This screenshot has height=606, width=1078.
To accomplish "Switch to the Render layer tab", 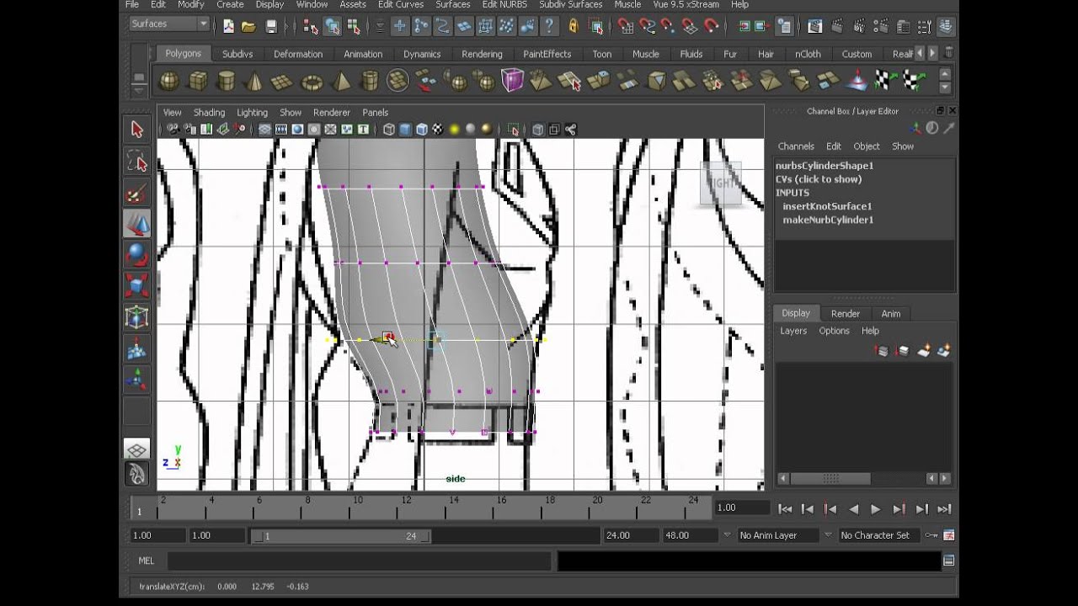I will 846,313.
